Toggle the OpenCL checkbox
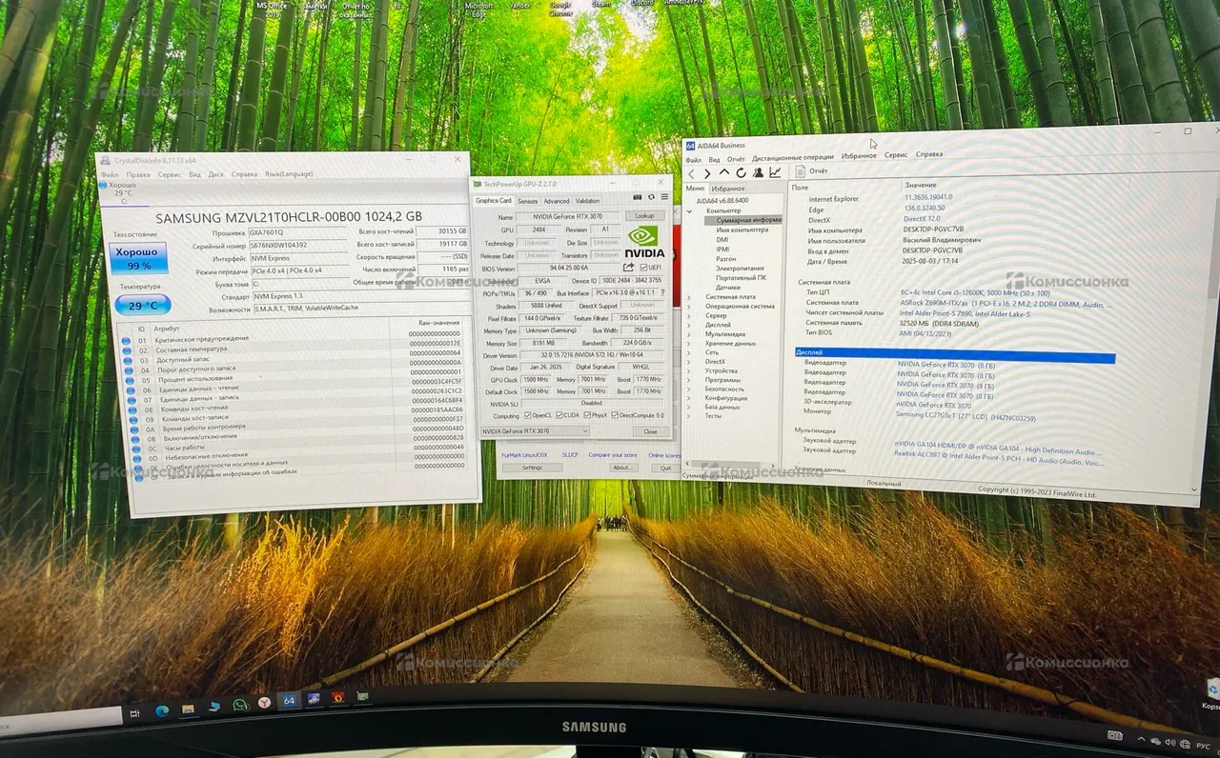 point(527,415)
